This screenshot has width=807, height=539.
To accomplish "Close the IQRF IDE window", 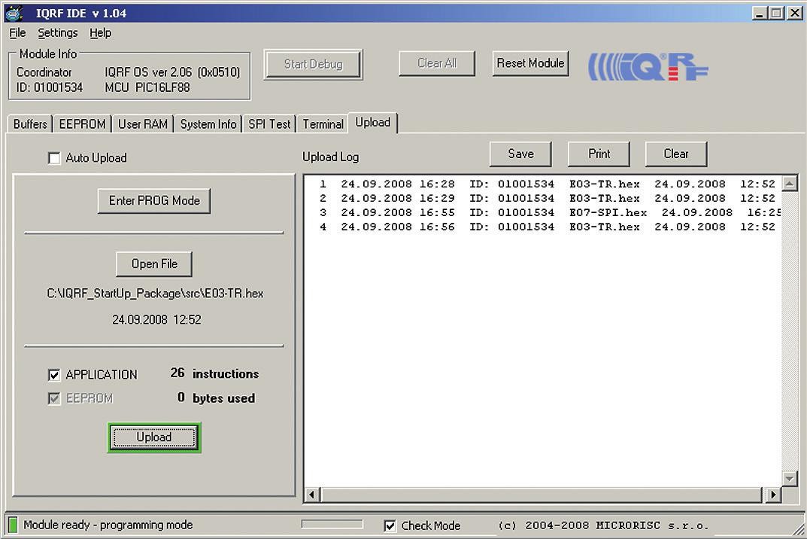I will [795, 13].
